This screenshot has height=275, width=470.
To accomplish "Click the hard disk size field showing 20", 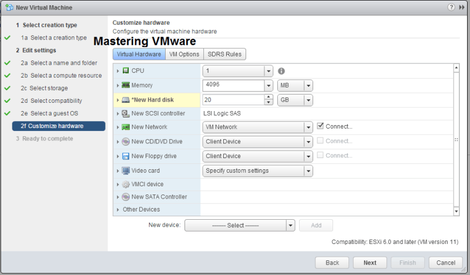I will (233, 100).
